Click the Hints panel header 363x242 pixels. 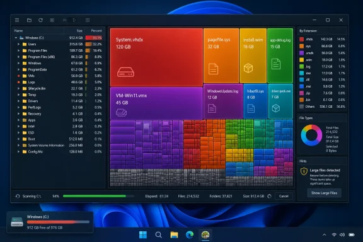(302, 161)
